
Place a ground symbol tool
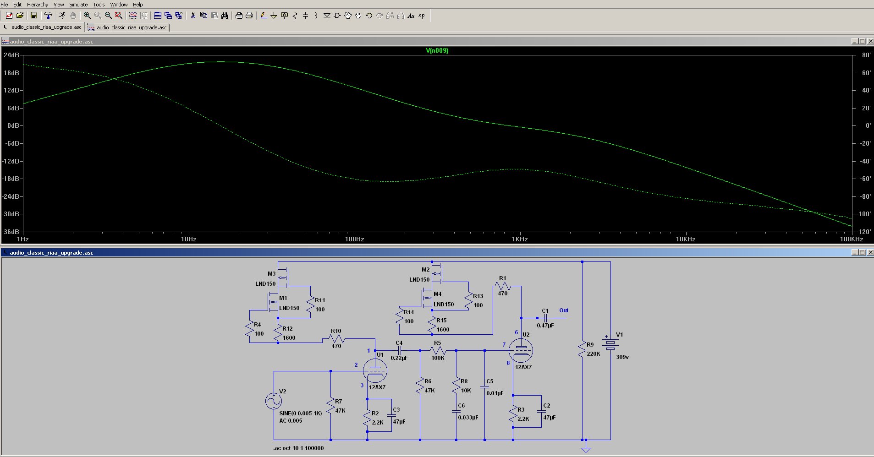coord(274,16)
